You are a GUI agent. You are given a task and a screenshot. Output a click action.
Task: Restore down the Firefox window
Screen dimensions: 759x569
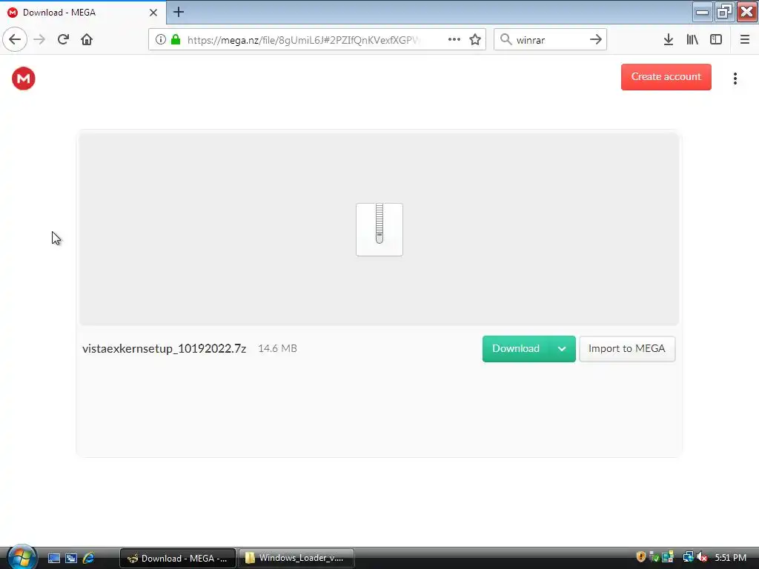(724, 12)
